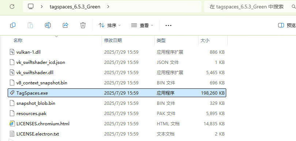
Task: Click the snapshot_blob.bin file icon
Action: click(12, 103)
